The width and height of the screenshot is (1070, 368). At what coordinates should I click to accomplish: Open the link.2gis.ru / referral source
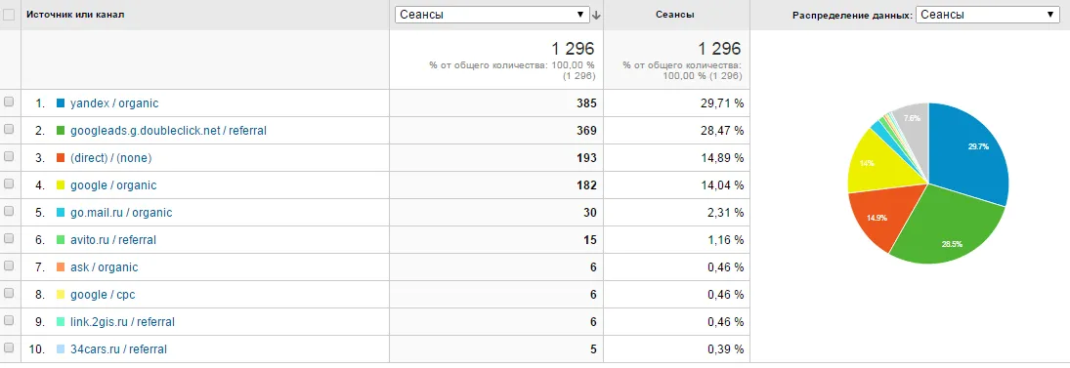(123, 322)
